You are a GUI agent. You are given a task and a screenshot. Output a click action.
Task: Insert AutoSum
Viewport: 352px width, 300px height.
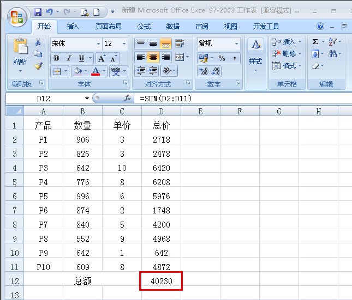point(315,42)
